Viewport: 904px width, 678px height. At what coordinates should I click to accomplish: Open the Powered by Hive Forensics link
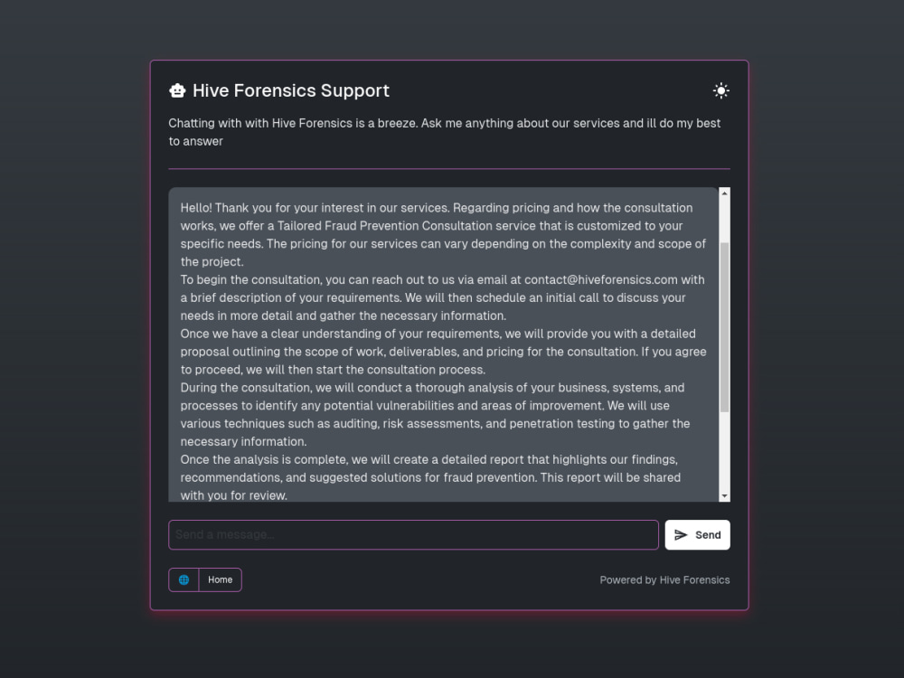tap(664, 579)
